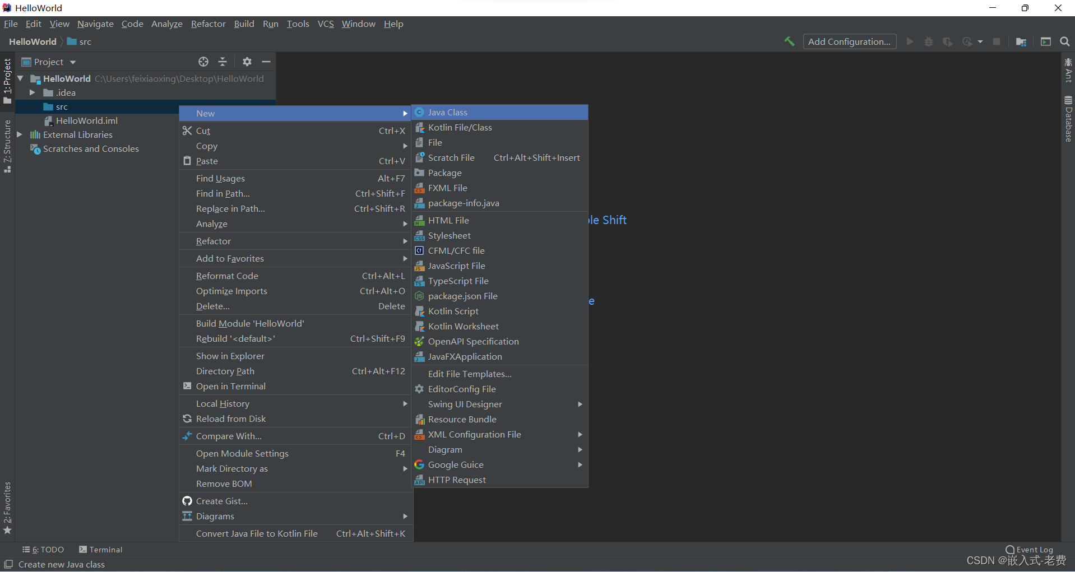Click the src breadcrumb in navigation bar
Image resolution: width=1075 pixels, height=572 pixels.
[79, 41]
